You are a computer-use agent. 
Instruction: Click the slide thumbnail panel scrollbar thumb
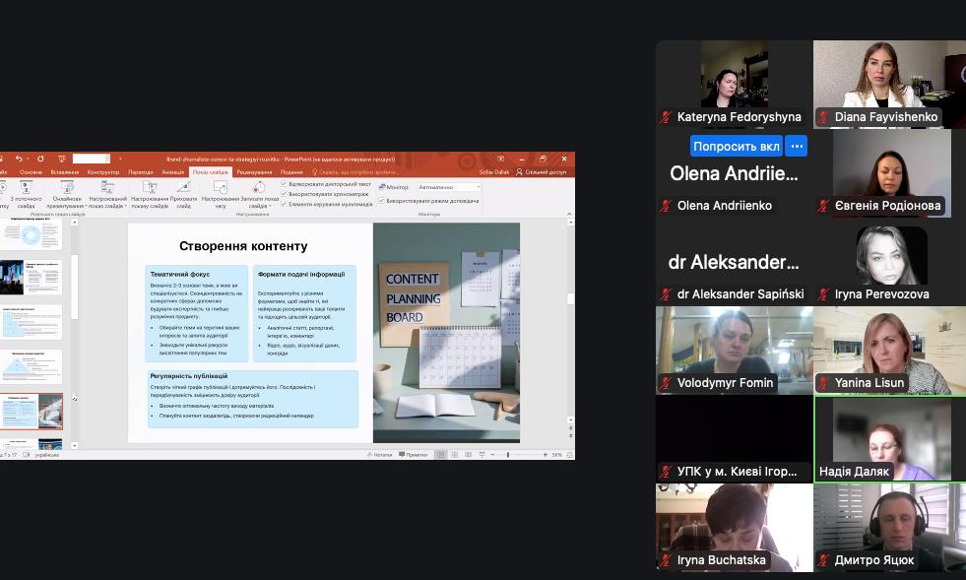tap(75, 287)
